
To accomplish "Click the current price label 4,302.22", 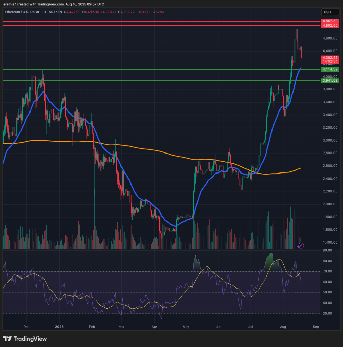I will pos(330,58).
